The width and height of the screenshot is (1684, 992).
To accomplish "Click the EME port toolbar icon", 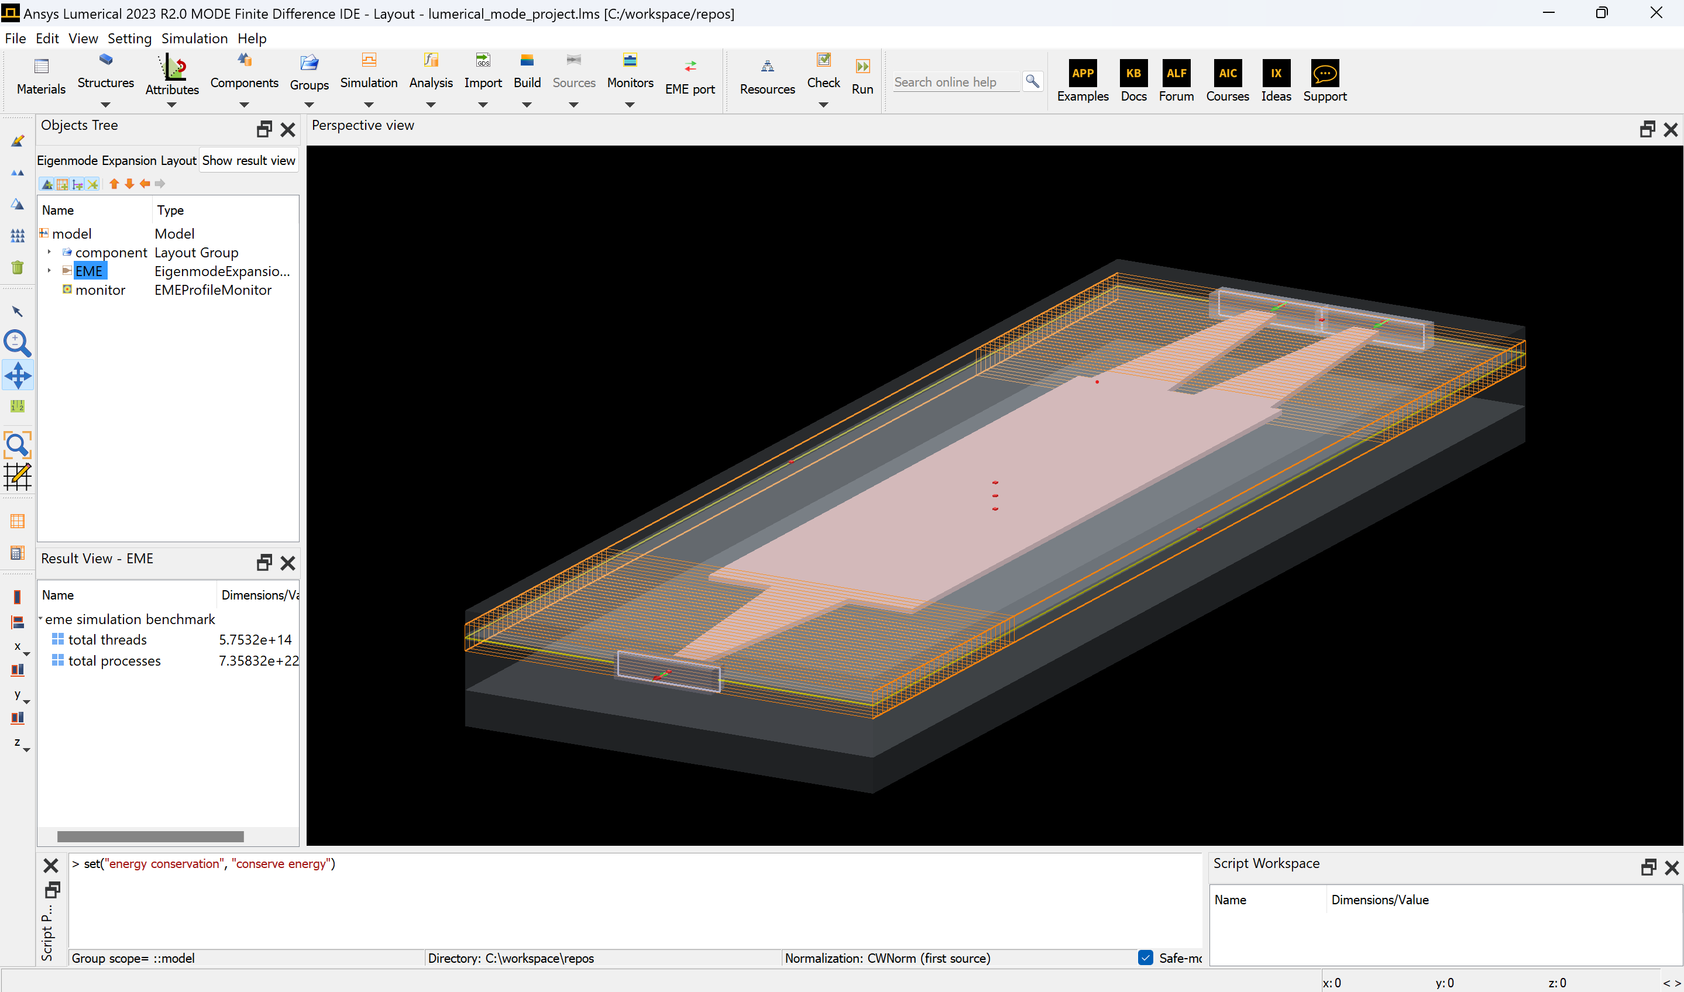I will click(690, 67).
